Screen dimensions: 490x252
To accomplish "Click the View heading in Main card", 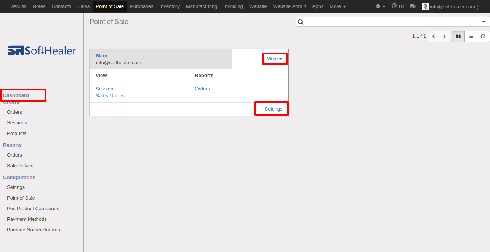I will pyautogui.click(x=101, y=76).
